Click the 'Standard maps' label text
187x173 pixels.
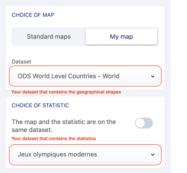click(49, 37)
